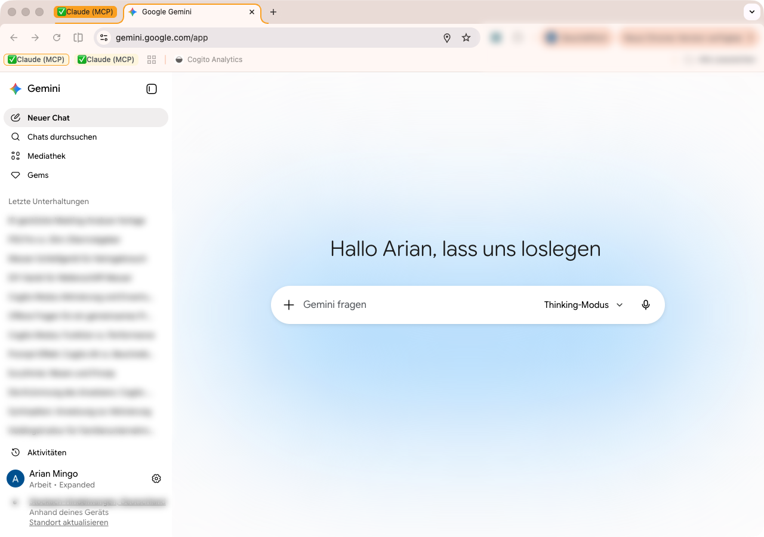This screenshot has height=537, width=764.
Task: Open the highlighted first Claude (MCP) bookmark
Action: tap(36, 60)
